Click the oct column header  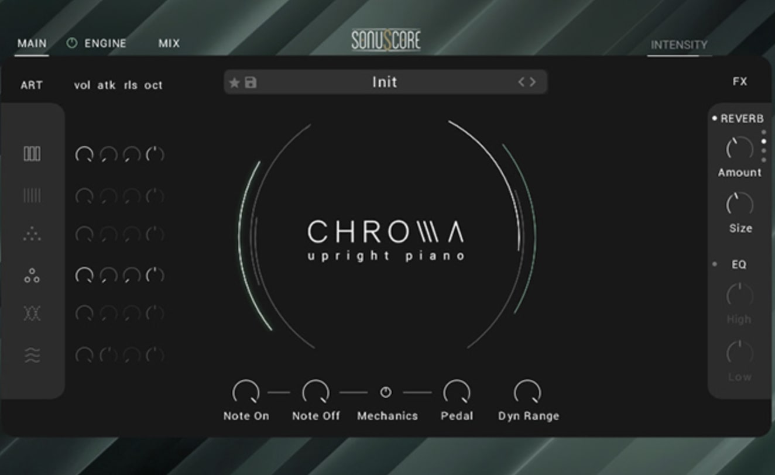(153, 85)
